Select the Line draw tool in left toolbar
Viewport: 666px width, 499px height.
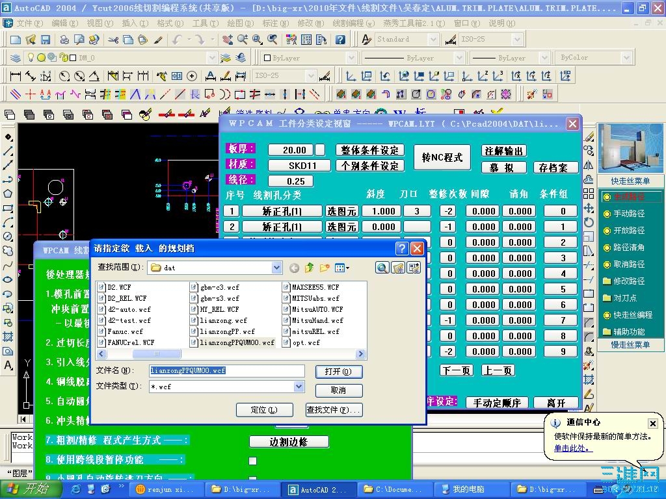(x=8, y=151)
